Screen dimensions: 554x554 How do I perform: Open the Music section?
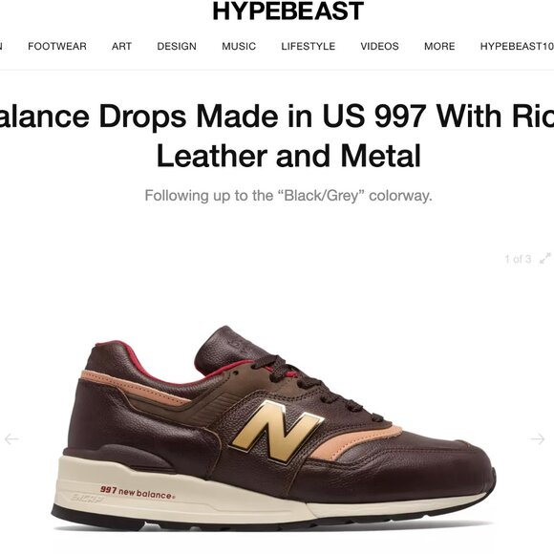point(239,46)
